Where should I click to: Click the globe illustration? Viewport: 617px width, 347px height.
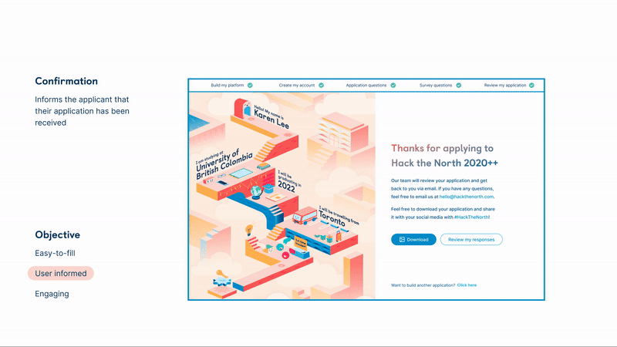pyautogui.click(x=256, y=192)
